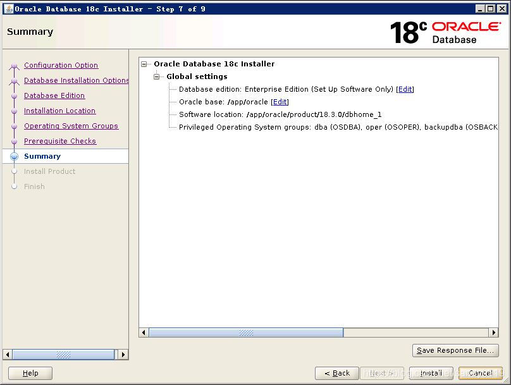This screenshot has width=511, height=385.
Task: Click the Java icon in title bar
Action: pos(9,9)
